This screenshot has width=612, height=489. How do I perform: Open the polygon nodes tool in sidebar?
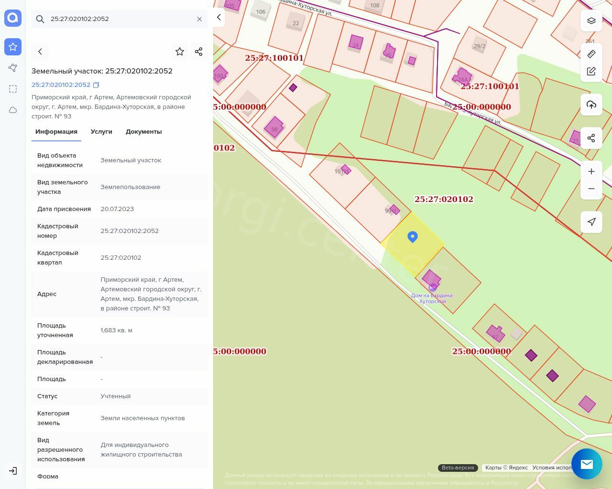pos(13,68)
